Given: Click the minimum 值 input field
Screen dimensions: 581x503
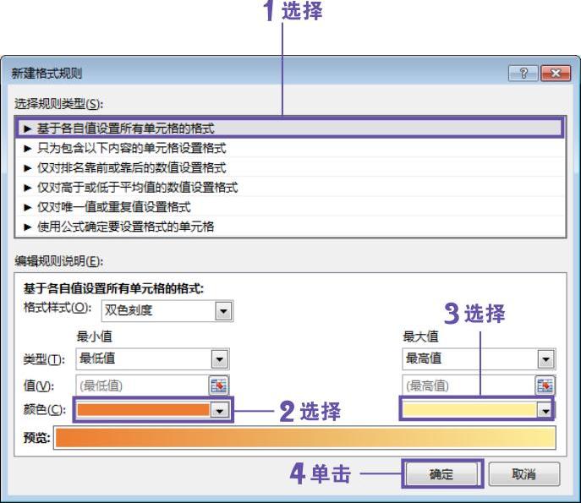Looking at the screenshot, I should 140,385.
